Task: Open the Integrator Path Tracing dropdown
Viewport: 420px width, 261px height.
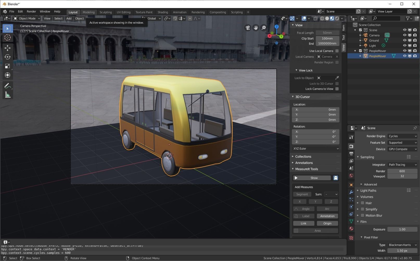Action: (402, 165)
